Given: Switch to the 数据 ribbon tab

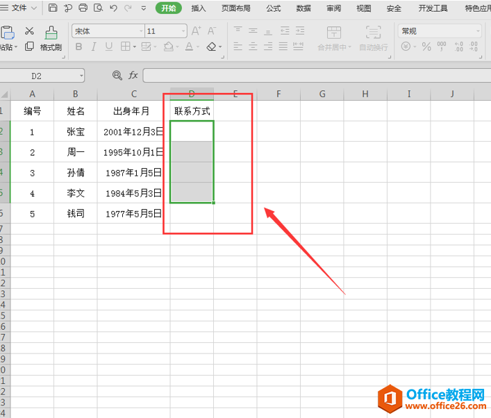Looking at the screenshot, I should pos(303,8).
